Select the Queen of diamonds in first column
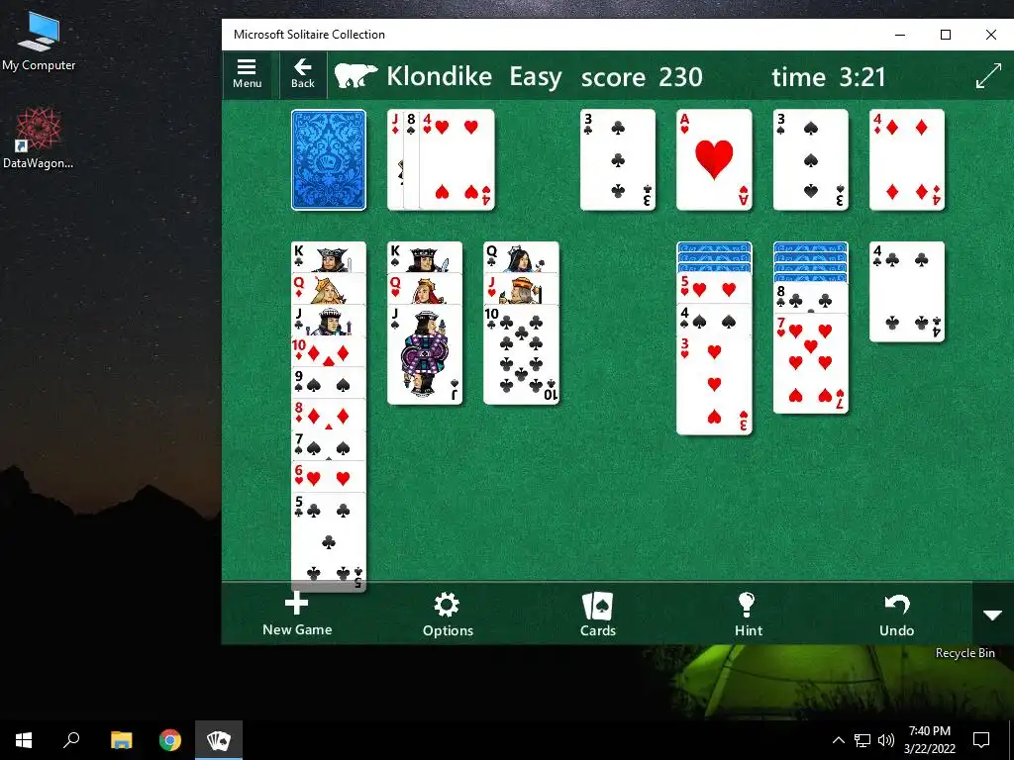Viewport: 1014px width, 760px height. point(329,289)
